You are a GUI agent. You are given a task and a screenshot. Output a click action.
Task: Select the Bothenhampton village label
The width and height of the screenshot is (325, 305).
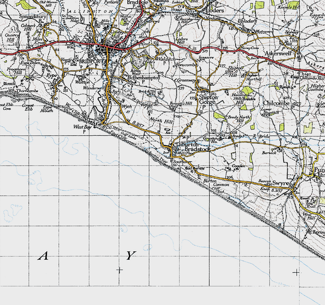coord(144,78)
